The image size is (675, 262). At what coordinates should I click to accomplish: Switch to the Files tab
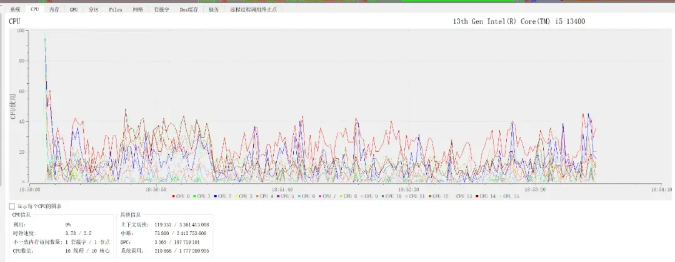point(116,9)
